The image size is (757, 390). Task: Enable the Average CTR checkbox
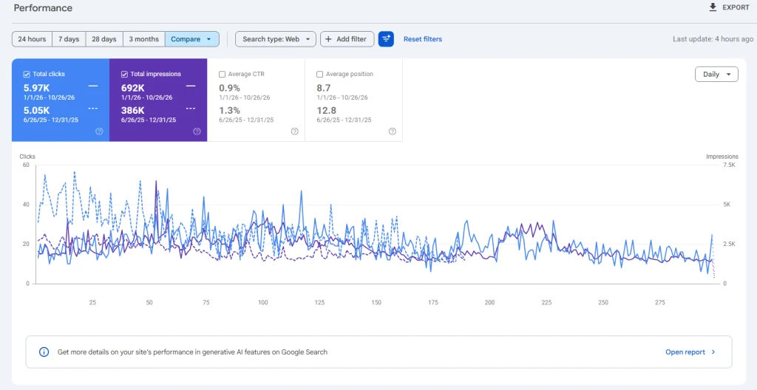[x=222, y=75]
